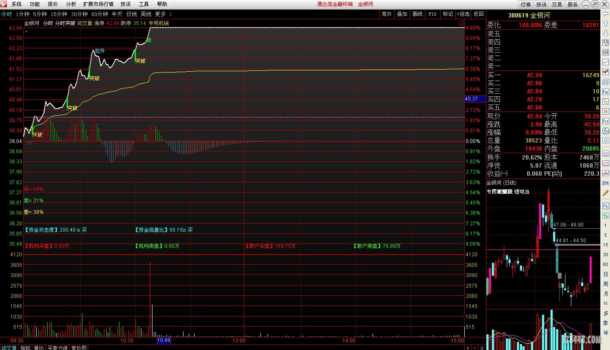Click the up arrow icon in right sidebar

[x=605, y=23]
